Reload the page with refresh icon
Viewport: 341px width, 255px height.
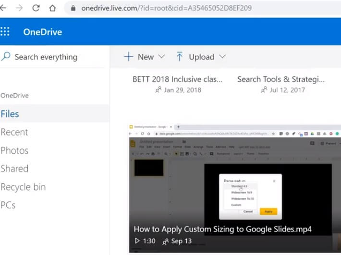[36, 8]
